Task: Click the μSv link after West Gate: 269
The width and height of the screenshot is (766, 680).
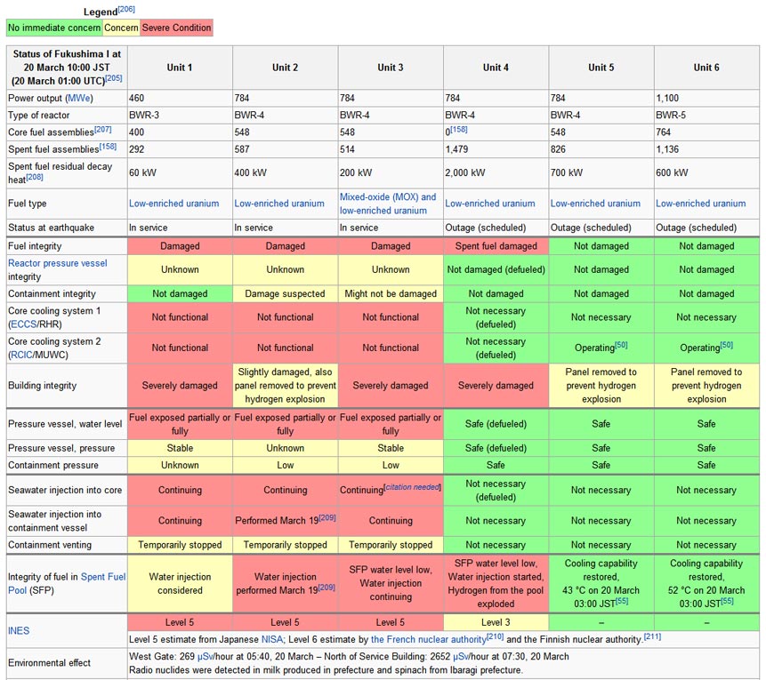Action: click(x=205, y=657)
